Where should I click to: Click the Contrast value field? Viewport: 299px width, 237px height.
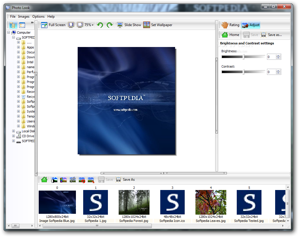click(x=271, y=72)
